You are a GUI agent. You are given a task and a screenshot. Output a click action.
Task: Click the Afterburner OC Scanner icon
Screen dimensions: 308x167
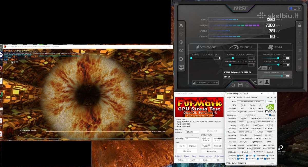coord(181,51)
